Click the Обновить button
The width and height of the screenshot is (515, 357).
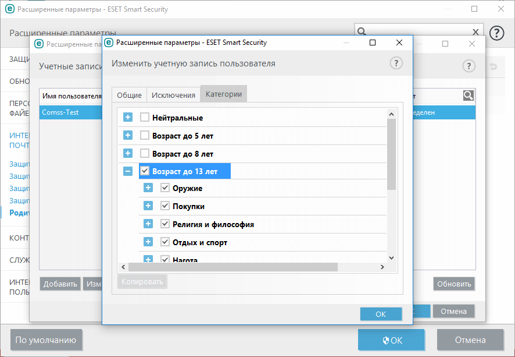(455, 284)
